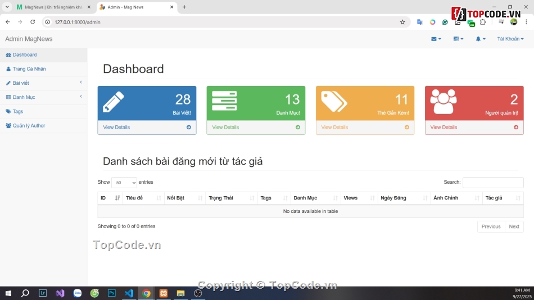Open the Windows Start menu
The width and height of the screenshot is (534, 300).
(8, 293)
